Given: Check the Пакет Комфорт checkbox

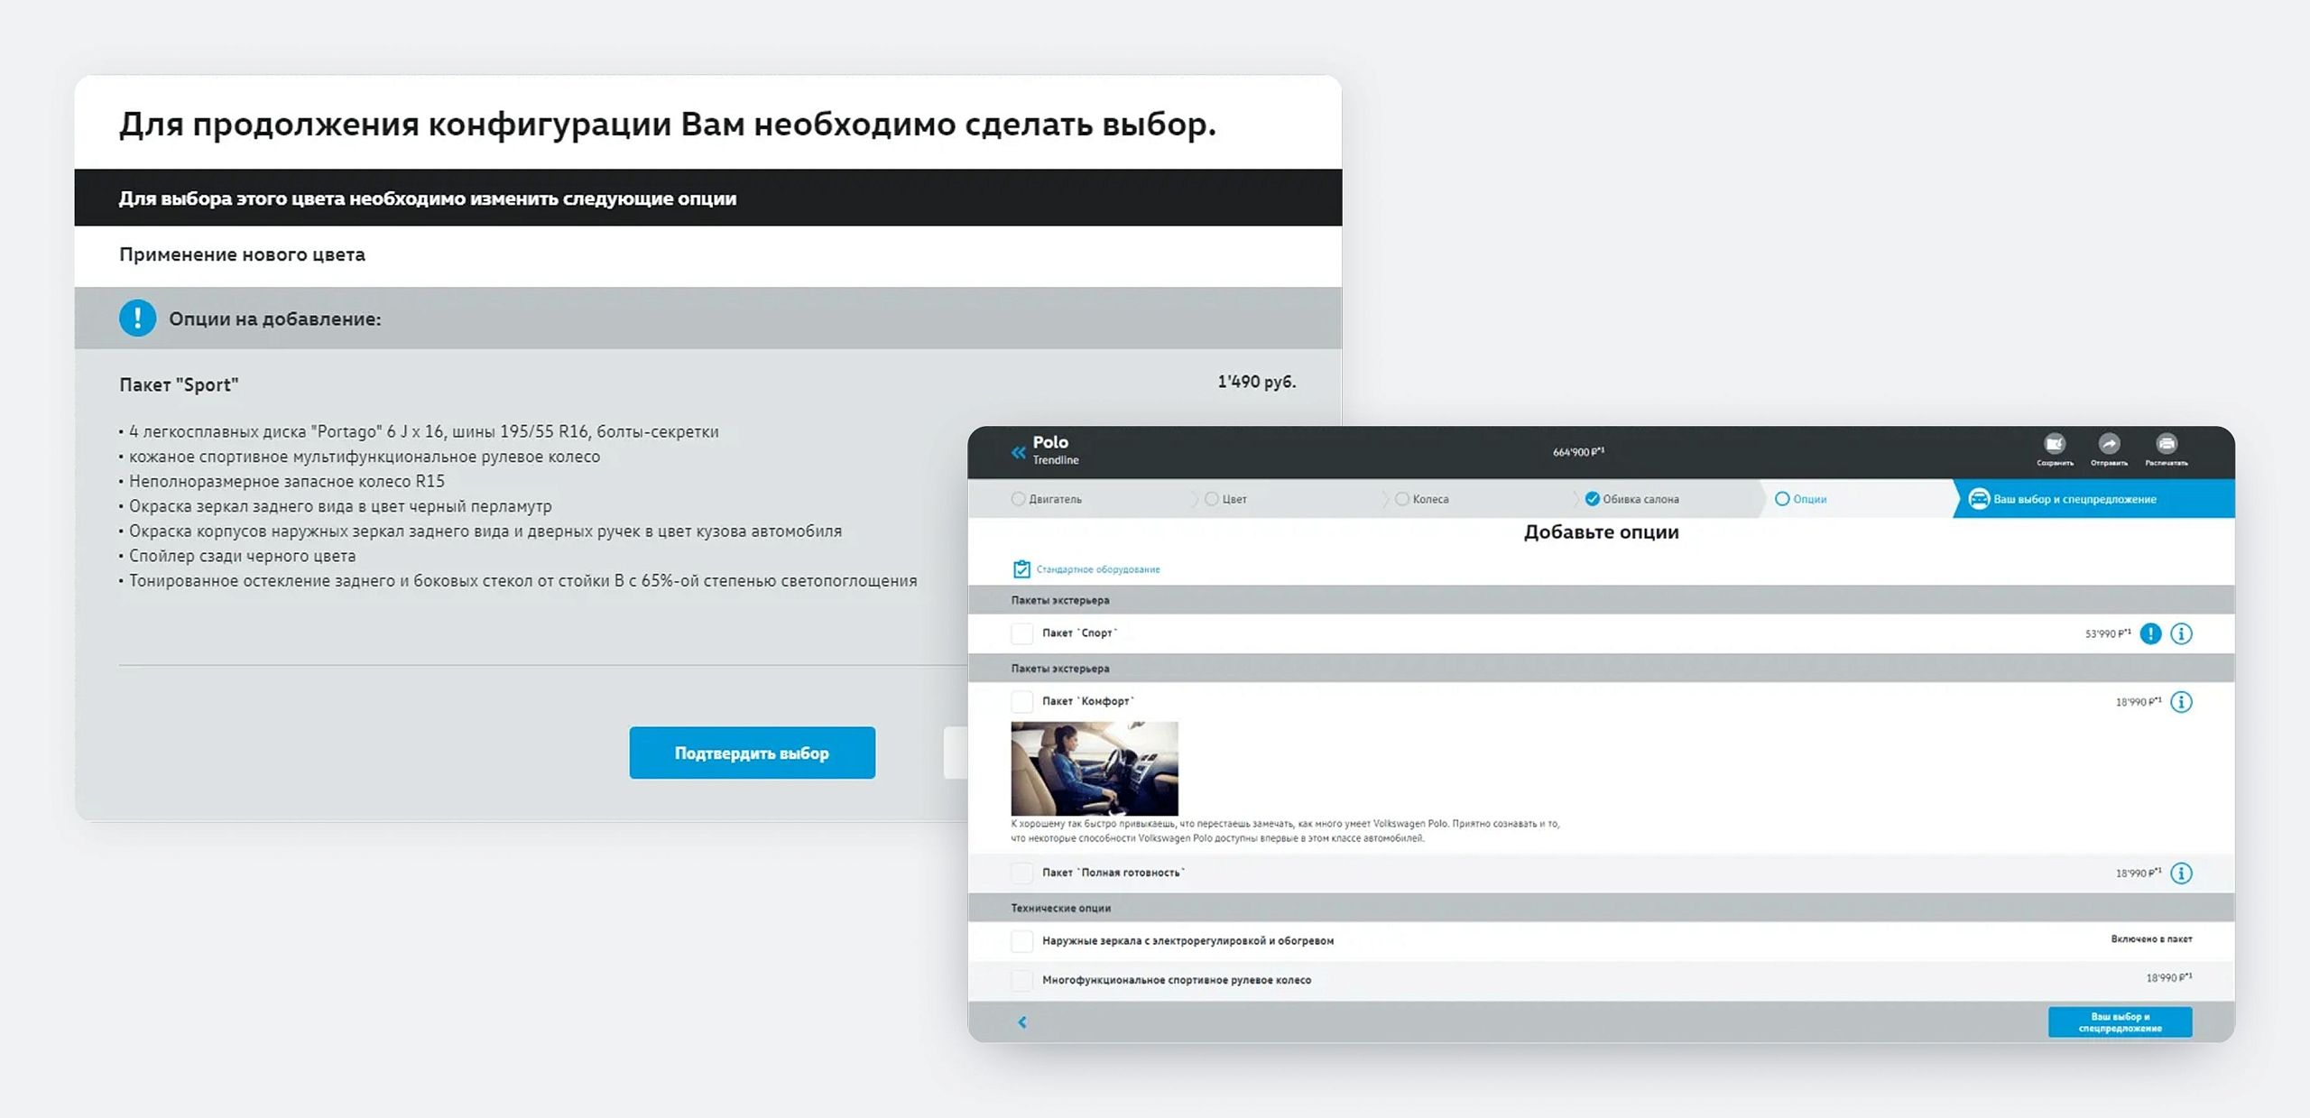Looking at the screenshot, I should click(x=1021, y=702).
